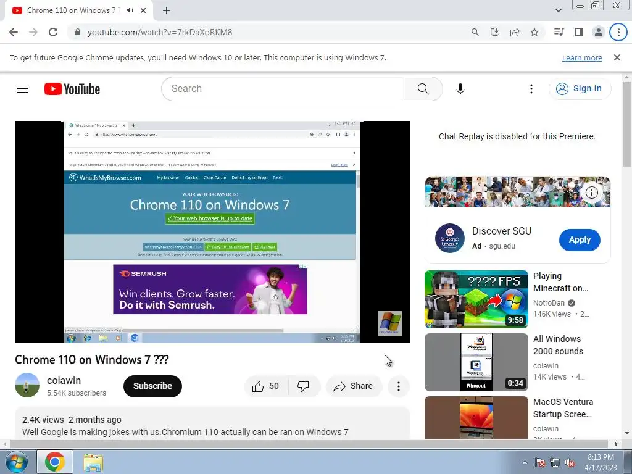Open the All Windows 2000 sounds title

click(x=558, y=345)
